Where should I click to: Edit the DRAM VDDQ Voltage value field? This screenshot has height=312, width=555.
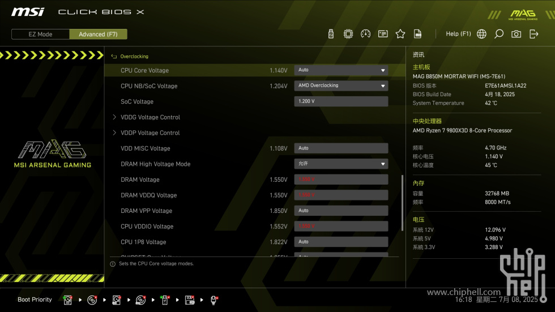click(x=341, y=195)
